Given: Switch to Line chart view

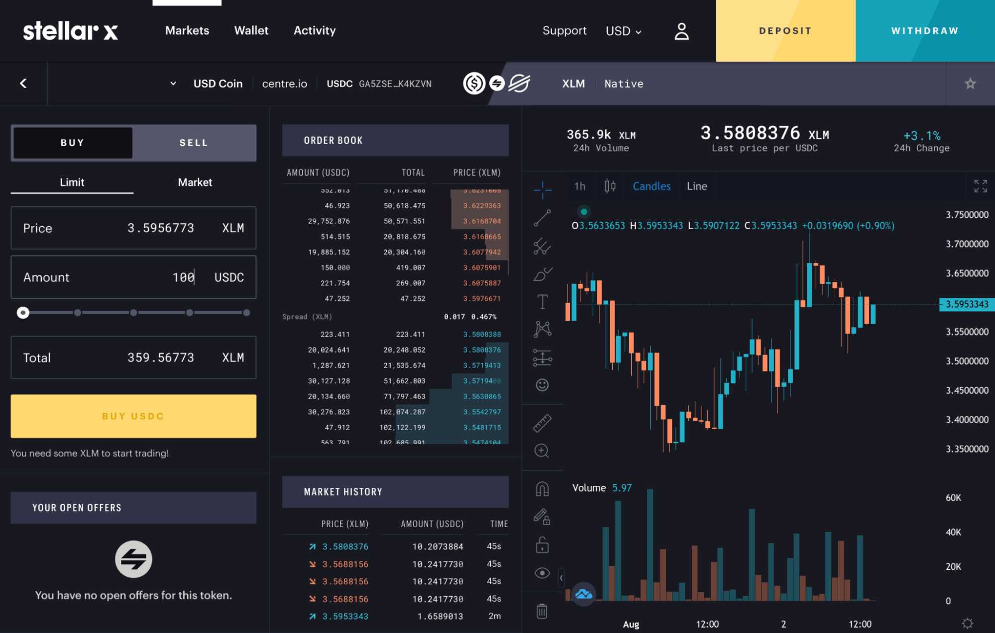Looking at the screenshot, I should point(697,185).
